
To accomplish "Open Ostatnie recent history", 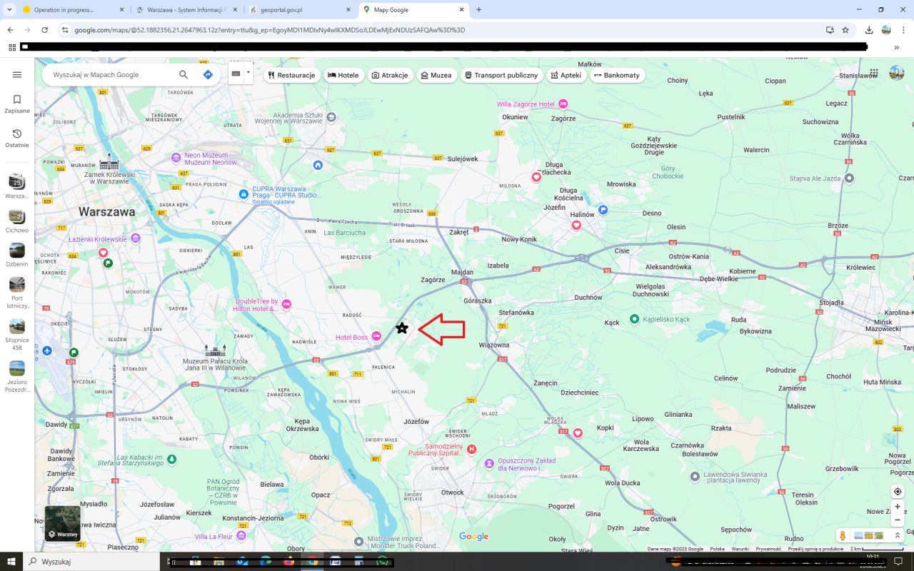I will (x=17, y=138).
